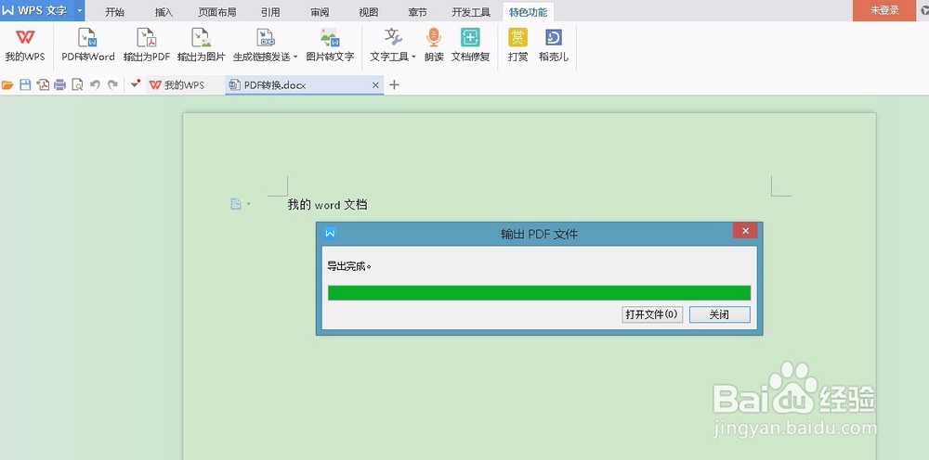This screenshot has height=460, width=929.
Task: Select the 视图 ribbon tab
Action: (x=369, y=12)
